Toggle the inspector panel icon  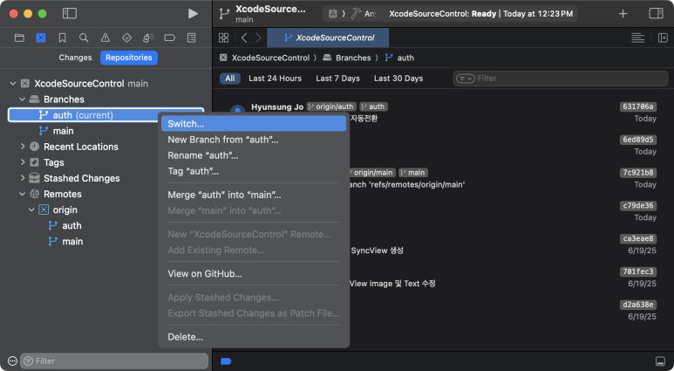click(656, 14)
